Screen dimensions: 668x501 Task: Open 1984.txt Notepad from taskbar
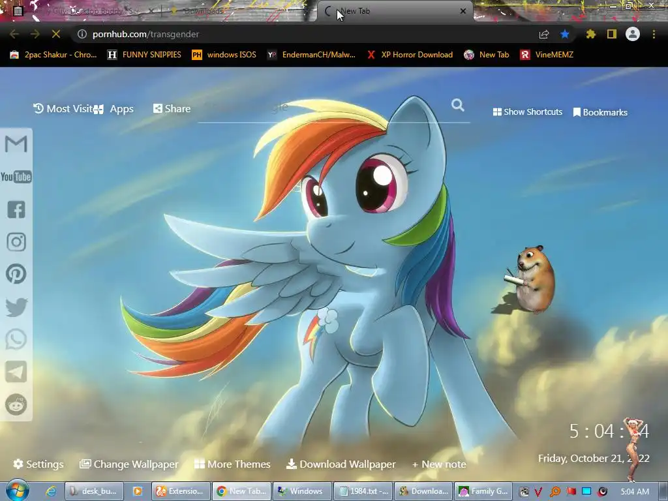click(363, 491)
